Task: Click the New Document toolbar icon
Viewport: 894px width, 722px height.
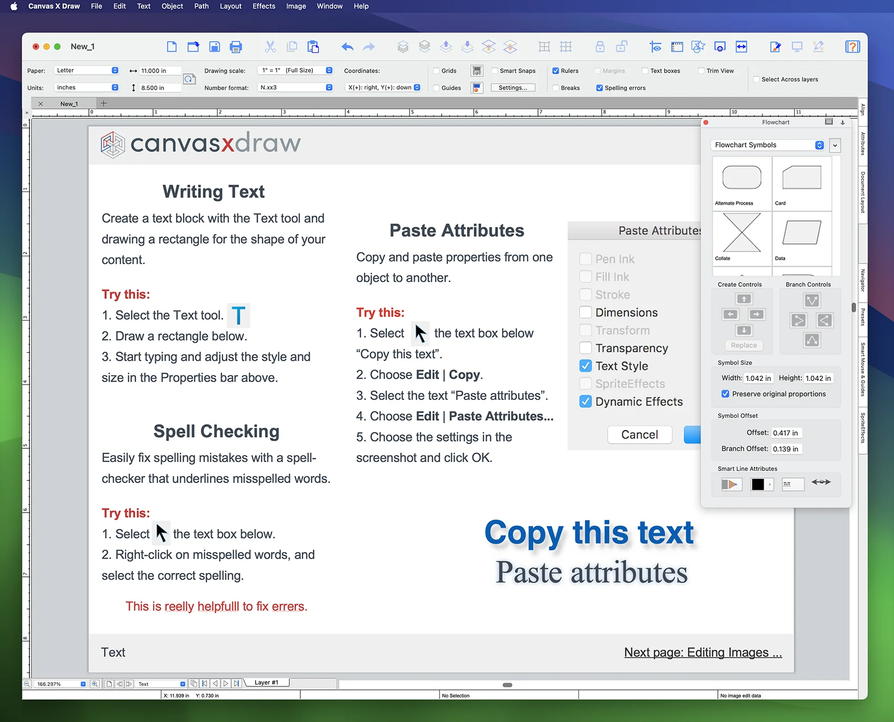Action: tap(171, 47)
